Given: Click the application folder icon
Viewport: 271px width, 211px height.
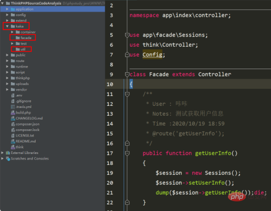Looking at the screenshot, I should click(x=13, y=9).
